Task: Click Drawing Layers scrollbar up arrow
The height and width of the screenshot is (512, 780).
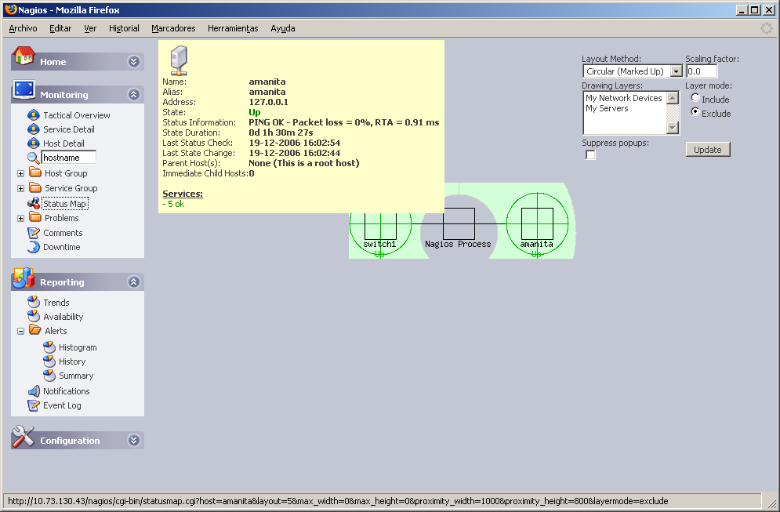Action: click(x=673, y=97)
